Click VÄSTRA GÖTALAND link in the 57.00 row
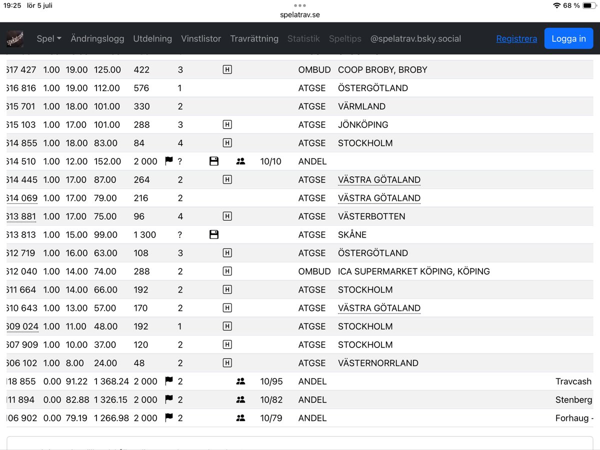 (379, 308)
